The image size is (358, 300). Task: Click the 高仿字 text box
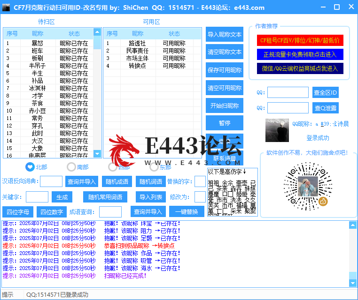(x=233, y=192)
